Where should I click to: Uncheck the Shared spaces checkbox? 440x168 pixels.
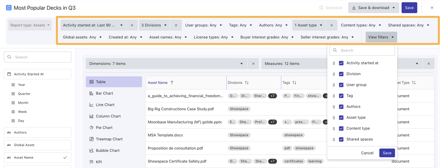[x=341, y=139]
